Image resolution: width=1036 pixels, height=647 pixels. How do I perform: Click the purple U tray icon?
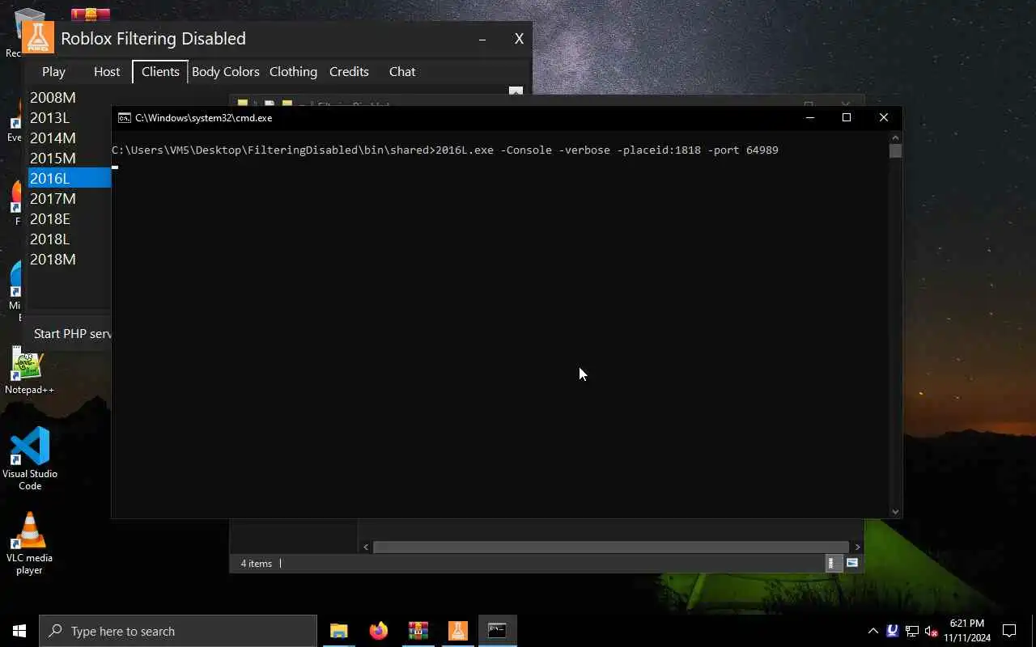[893, 631]
